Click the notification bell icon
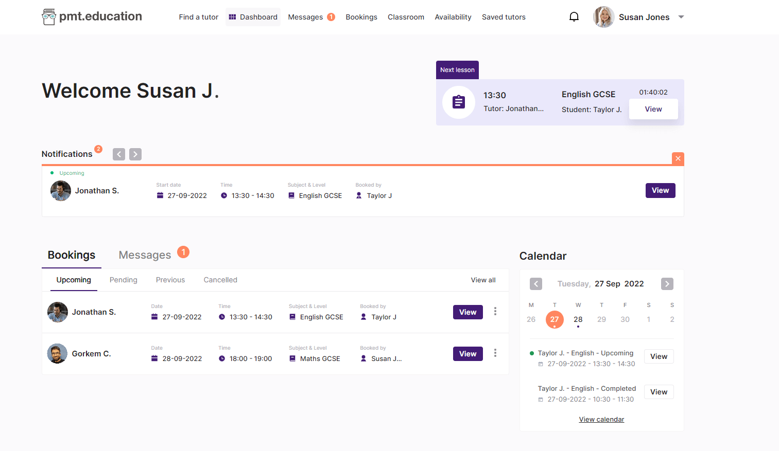 pos(574,17)
